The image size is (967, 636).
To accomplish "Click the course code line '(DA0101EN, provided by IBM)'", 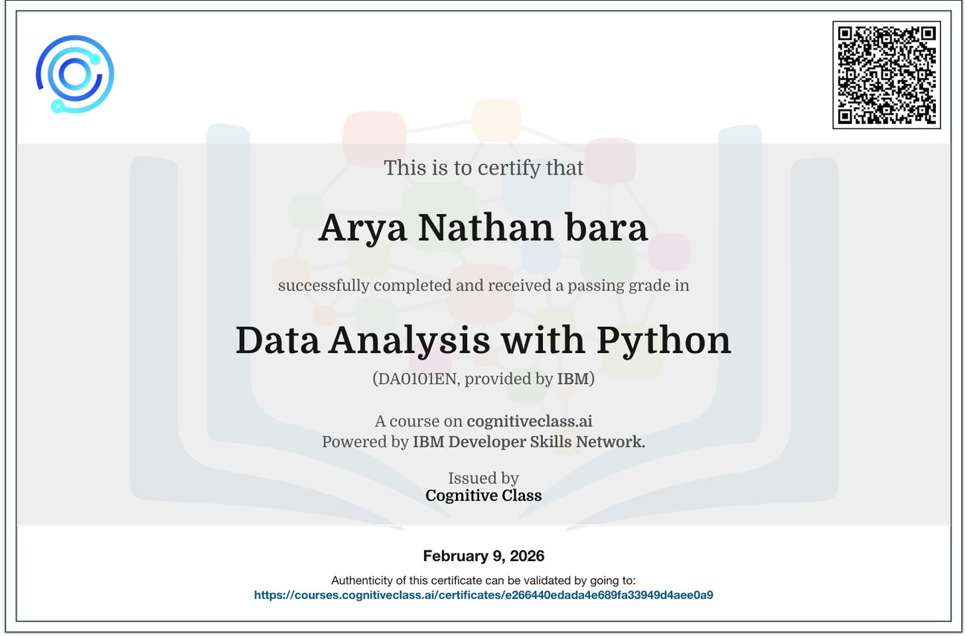I will [483, 380].
